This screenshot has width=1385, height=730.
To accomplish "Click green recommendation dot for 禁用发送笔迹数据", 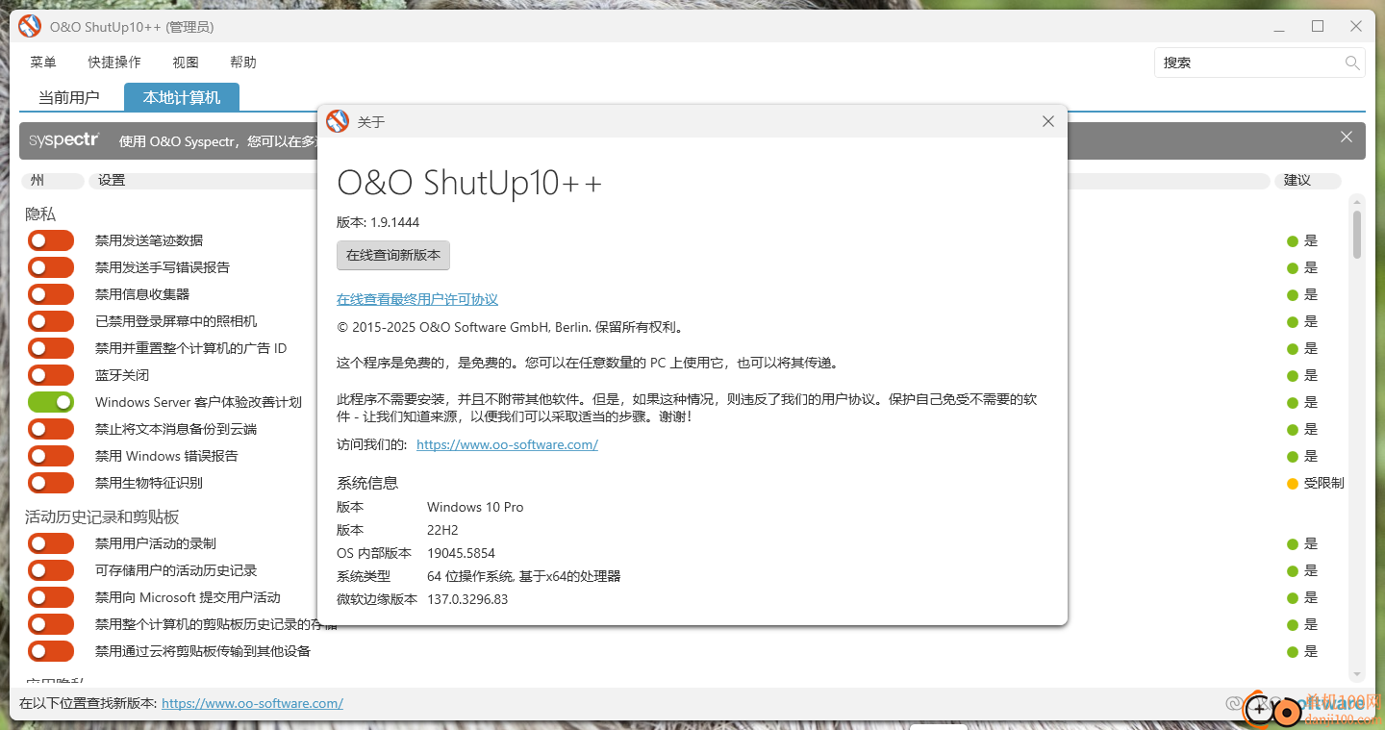I will click(x=1293, y=240).
